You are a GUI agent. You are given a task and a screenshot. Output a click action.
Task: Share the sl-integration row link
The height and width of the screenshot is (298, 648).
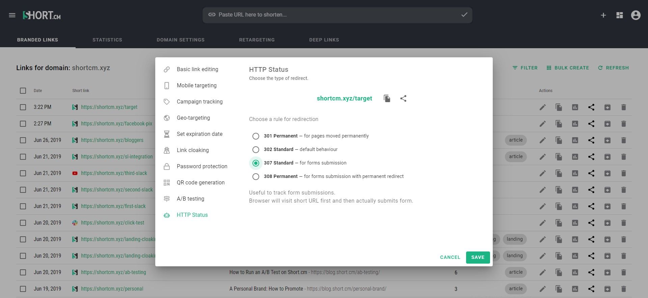(591, 157)
